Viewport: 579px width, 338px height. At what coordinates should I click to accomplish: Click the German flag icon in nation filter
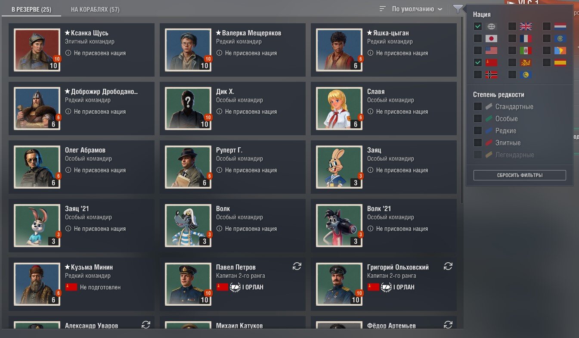click(x=491, y=74)
